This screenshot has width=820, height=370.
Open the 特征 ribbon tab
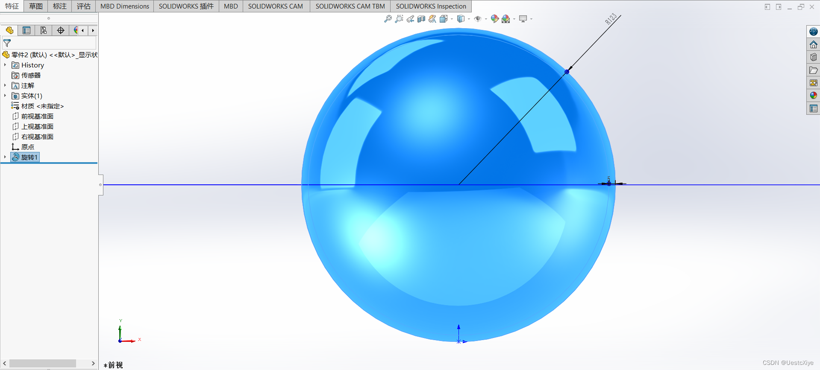(12, 6)
